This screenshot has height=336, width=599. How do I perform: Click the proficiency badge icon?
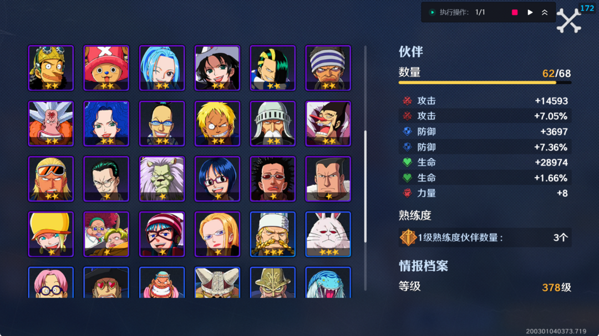click(x=408, y=237)
